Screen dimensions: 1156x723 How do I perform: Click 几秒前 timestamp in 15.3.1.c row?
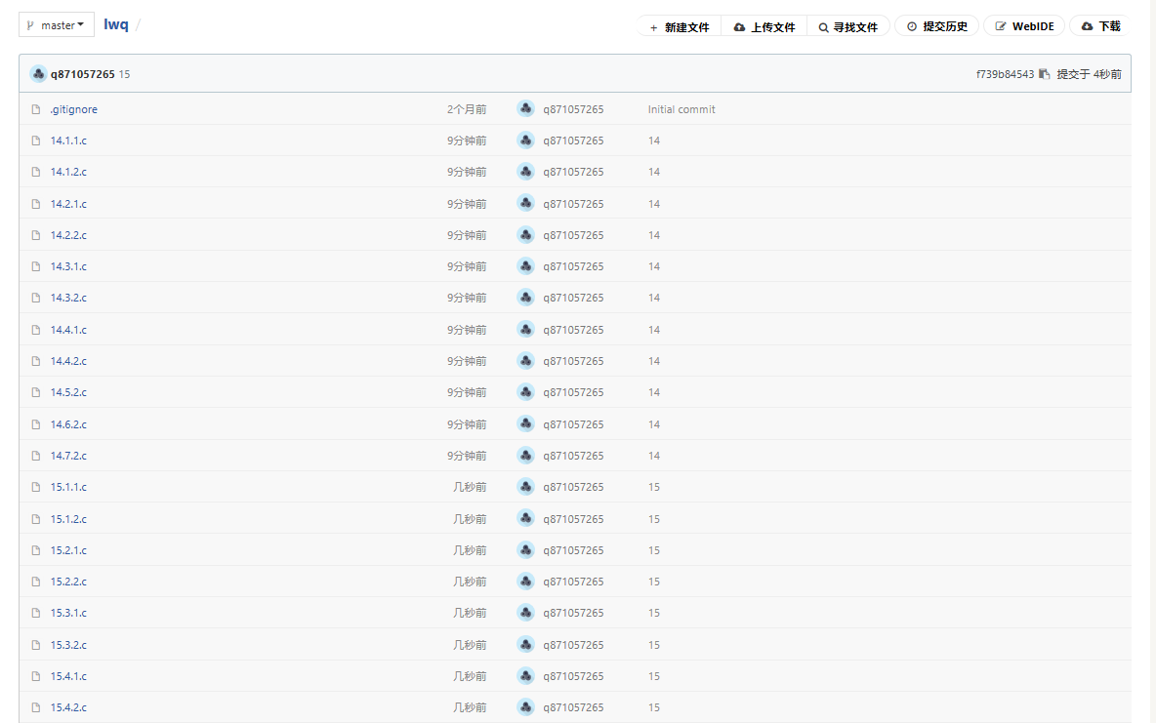(x=470, y=613)
